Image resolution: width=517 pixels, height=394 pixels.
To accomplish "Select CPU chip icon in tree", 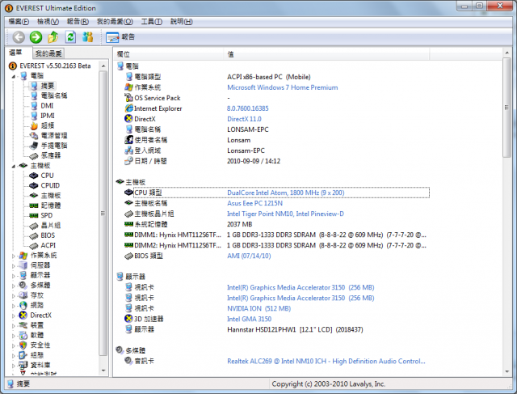I will point(34,176).
